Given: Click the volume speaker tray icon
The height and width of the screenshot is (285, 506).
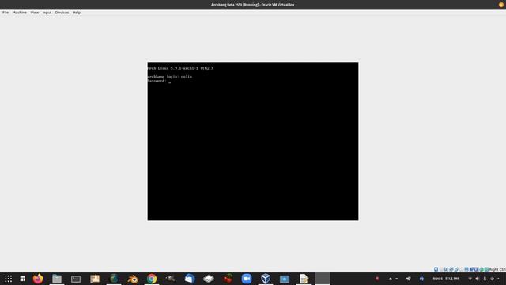Looking at the screenshot, I should (478, 279).
